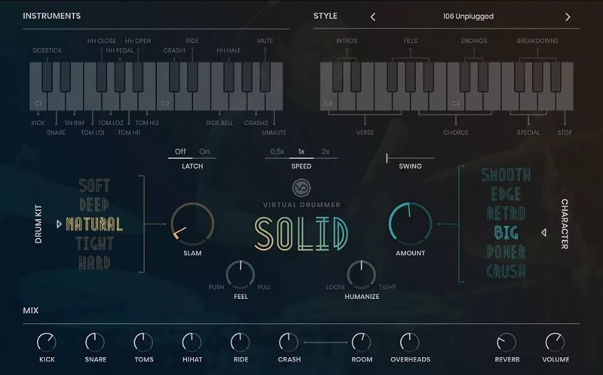Click the Feel push/pull knob

click(240, 274)
